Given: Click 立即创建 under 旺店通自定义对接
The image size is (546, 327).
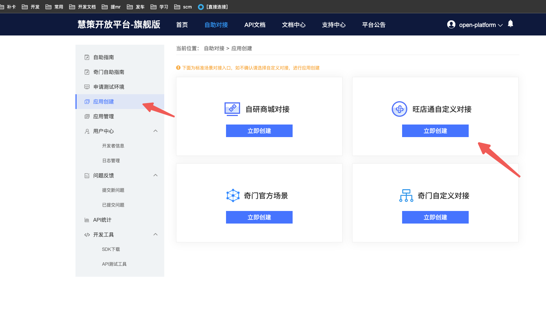Looking at the screenshot, I should [x=435, y=131].
